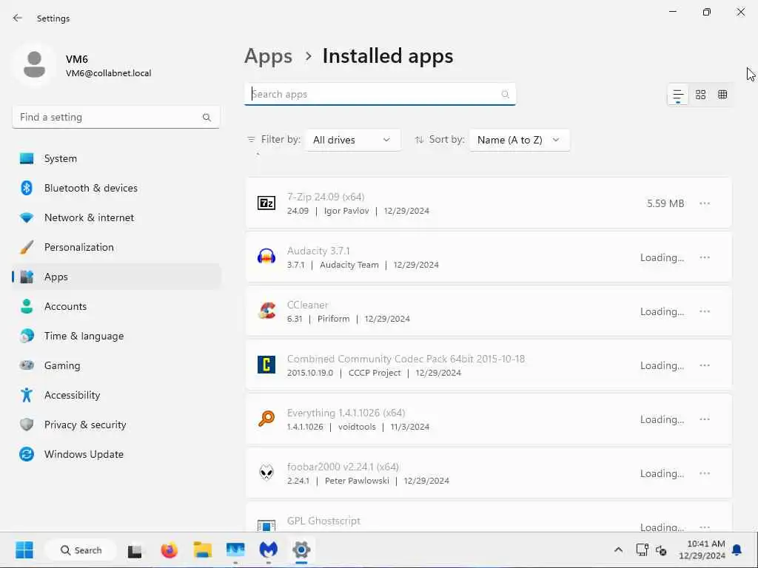758x568 pixels.
Task: Open the Sort by Name (A to Z) dropdown
Action: (x=519, y=140)
